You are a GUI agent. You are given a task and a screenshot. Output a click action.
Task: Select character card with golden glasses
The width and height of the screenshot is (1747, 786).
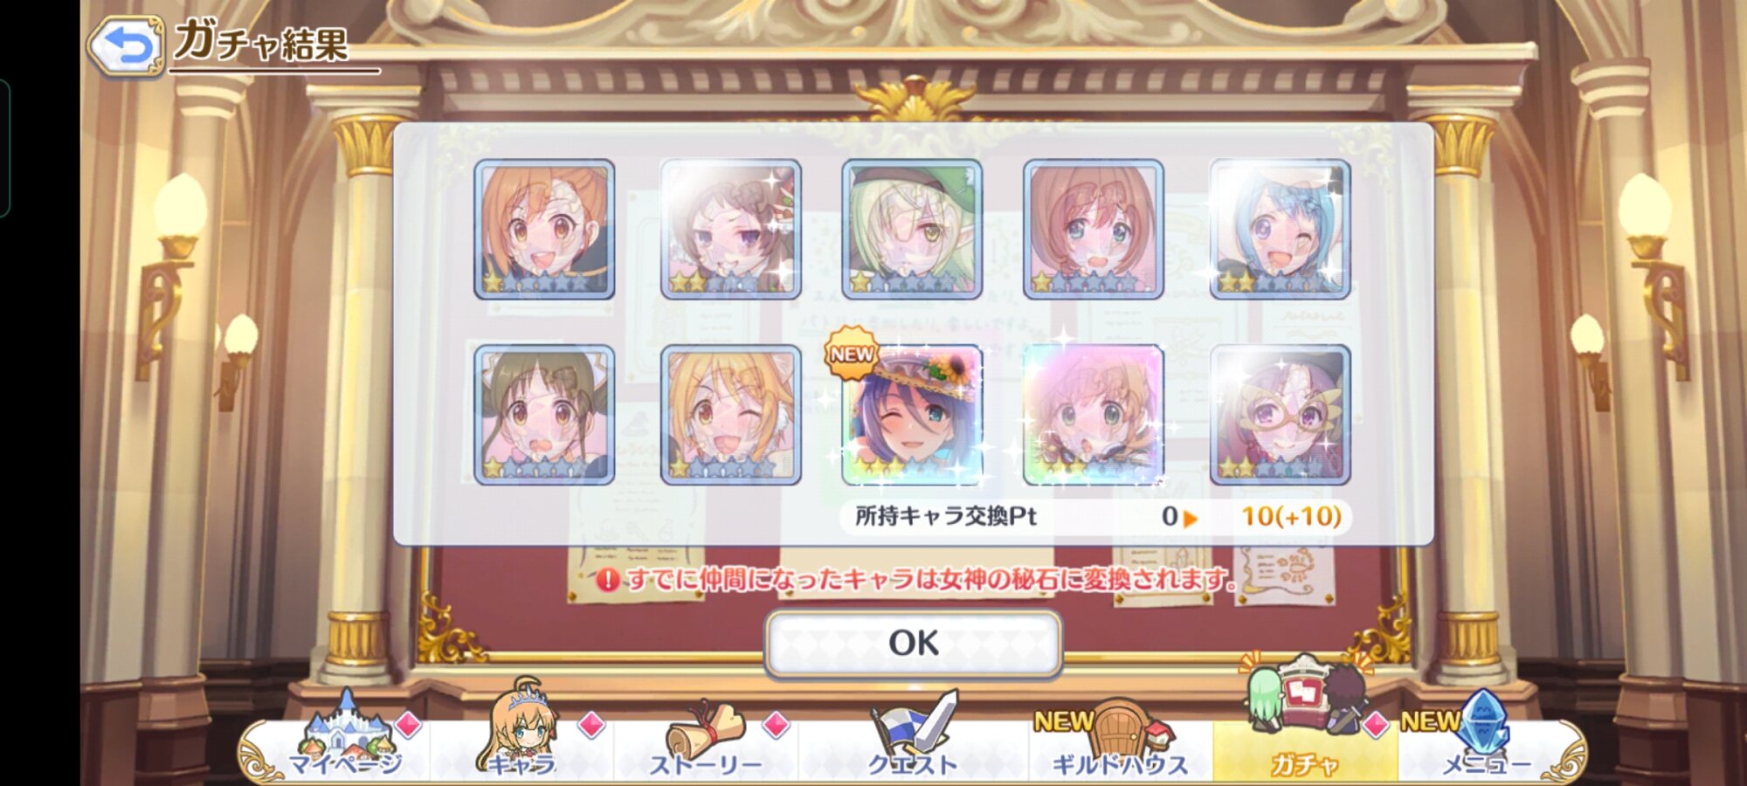tap(1280, 415)
